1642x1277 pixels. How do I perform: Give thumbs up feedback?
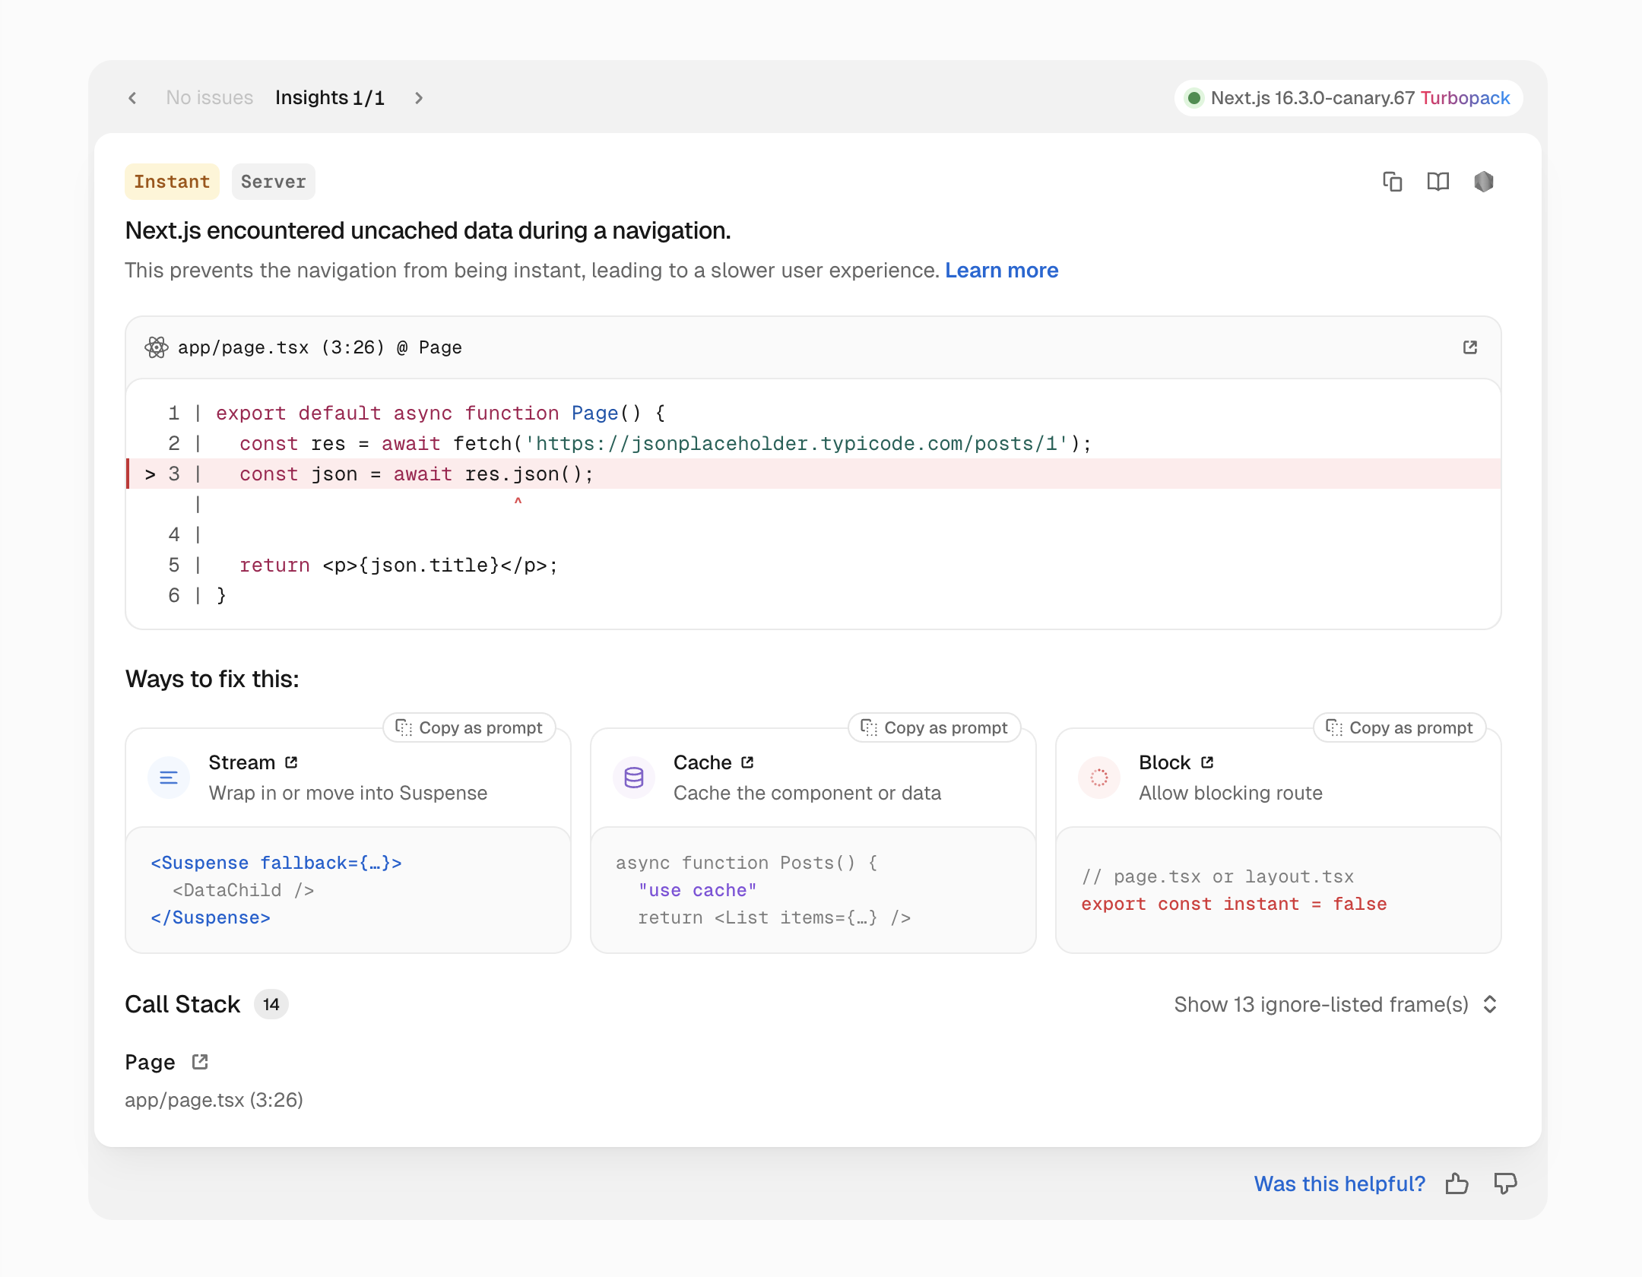coord(1457,1184)
